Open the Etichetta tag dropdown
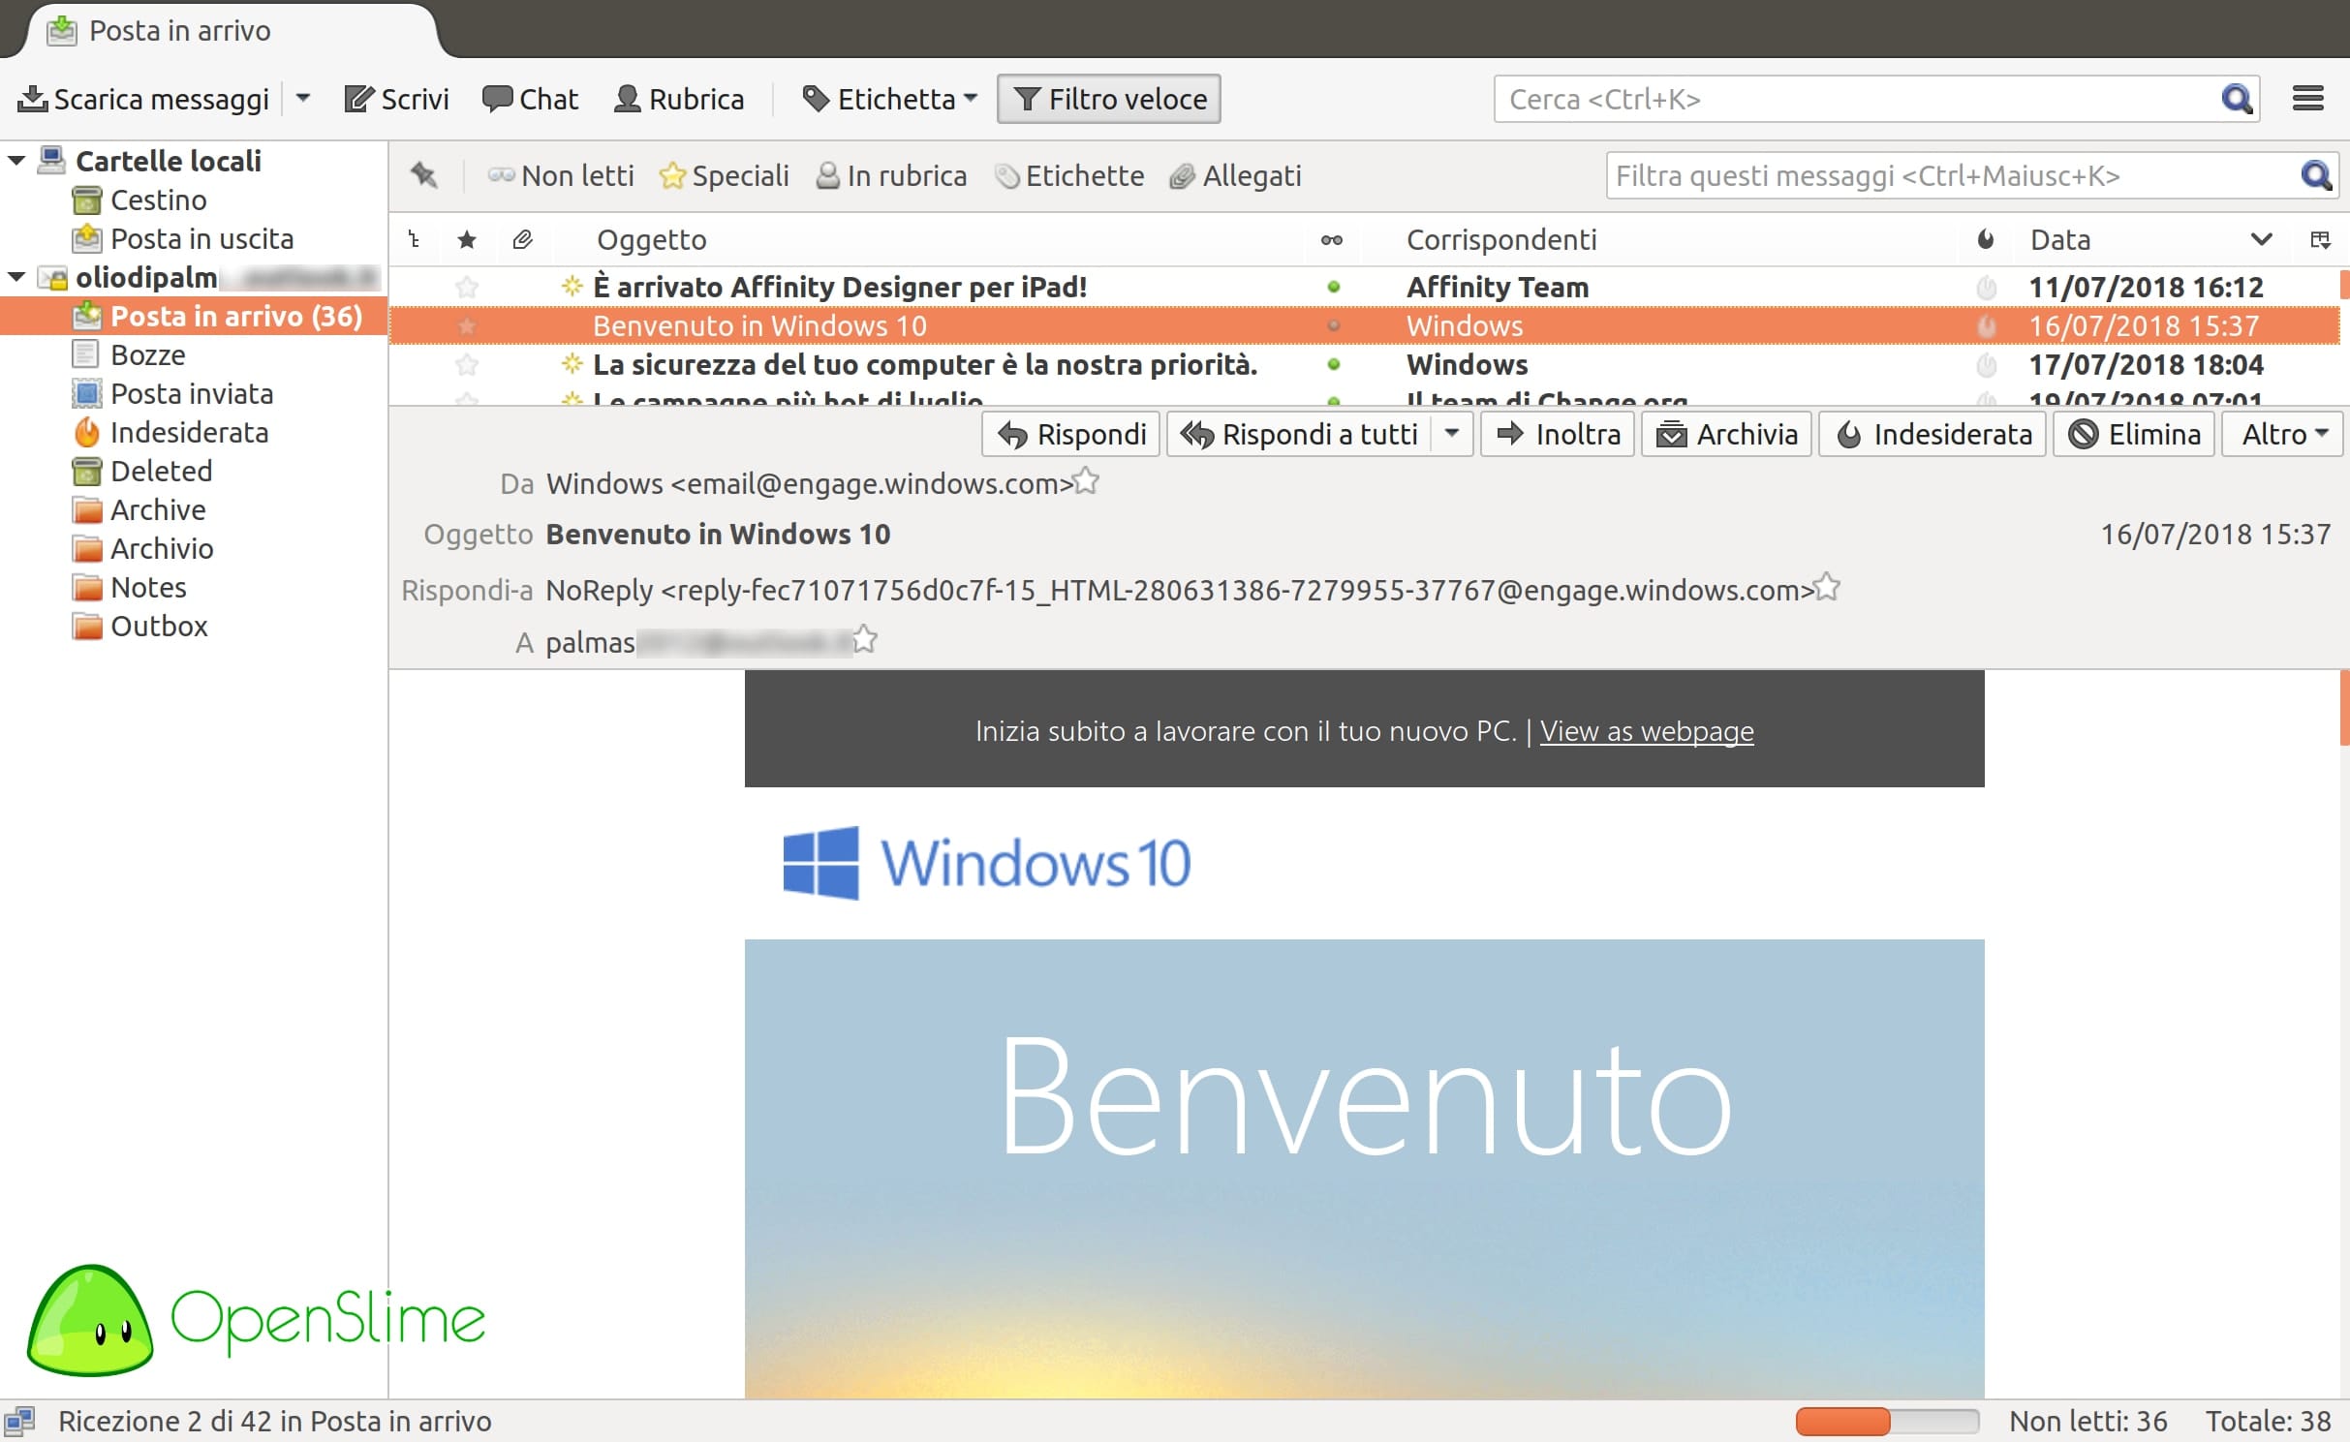 coord(890,99)
